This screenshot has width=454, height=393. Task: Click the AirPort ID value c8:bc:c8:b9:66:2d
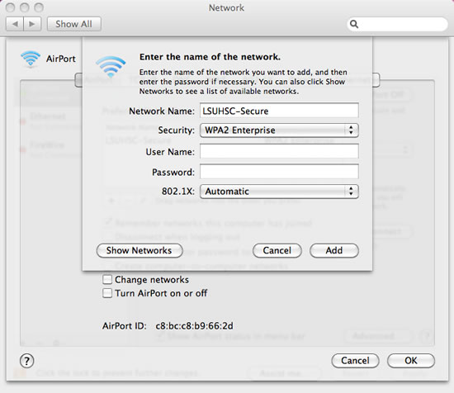tap(194, 326)
